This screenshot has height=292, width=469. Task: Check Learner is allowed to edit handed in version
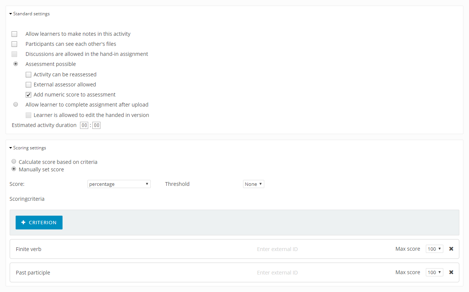(x=28, y=115)
